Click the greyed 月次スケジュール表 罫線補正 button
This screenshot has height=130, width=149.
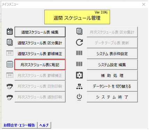point(40,76)
